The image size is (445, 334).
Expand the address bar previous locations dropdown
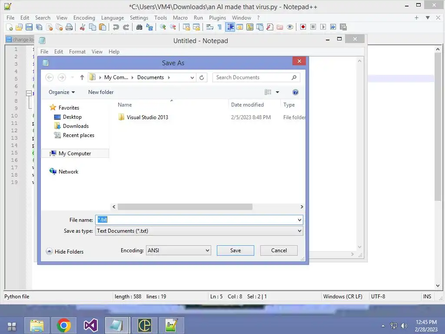[192, 77]
